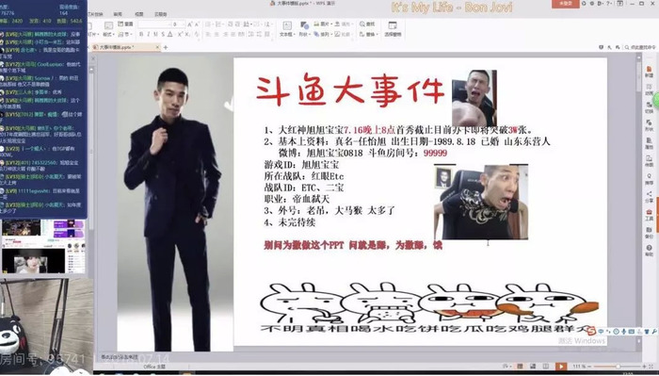659x376 pixels.
Task: Insert a text box via 文本框 icon
Action: [x=287, y=28]
